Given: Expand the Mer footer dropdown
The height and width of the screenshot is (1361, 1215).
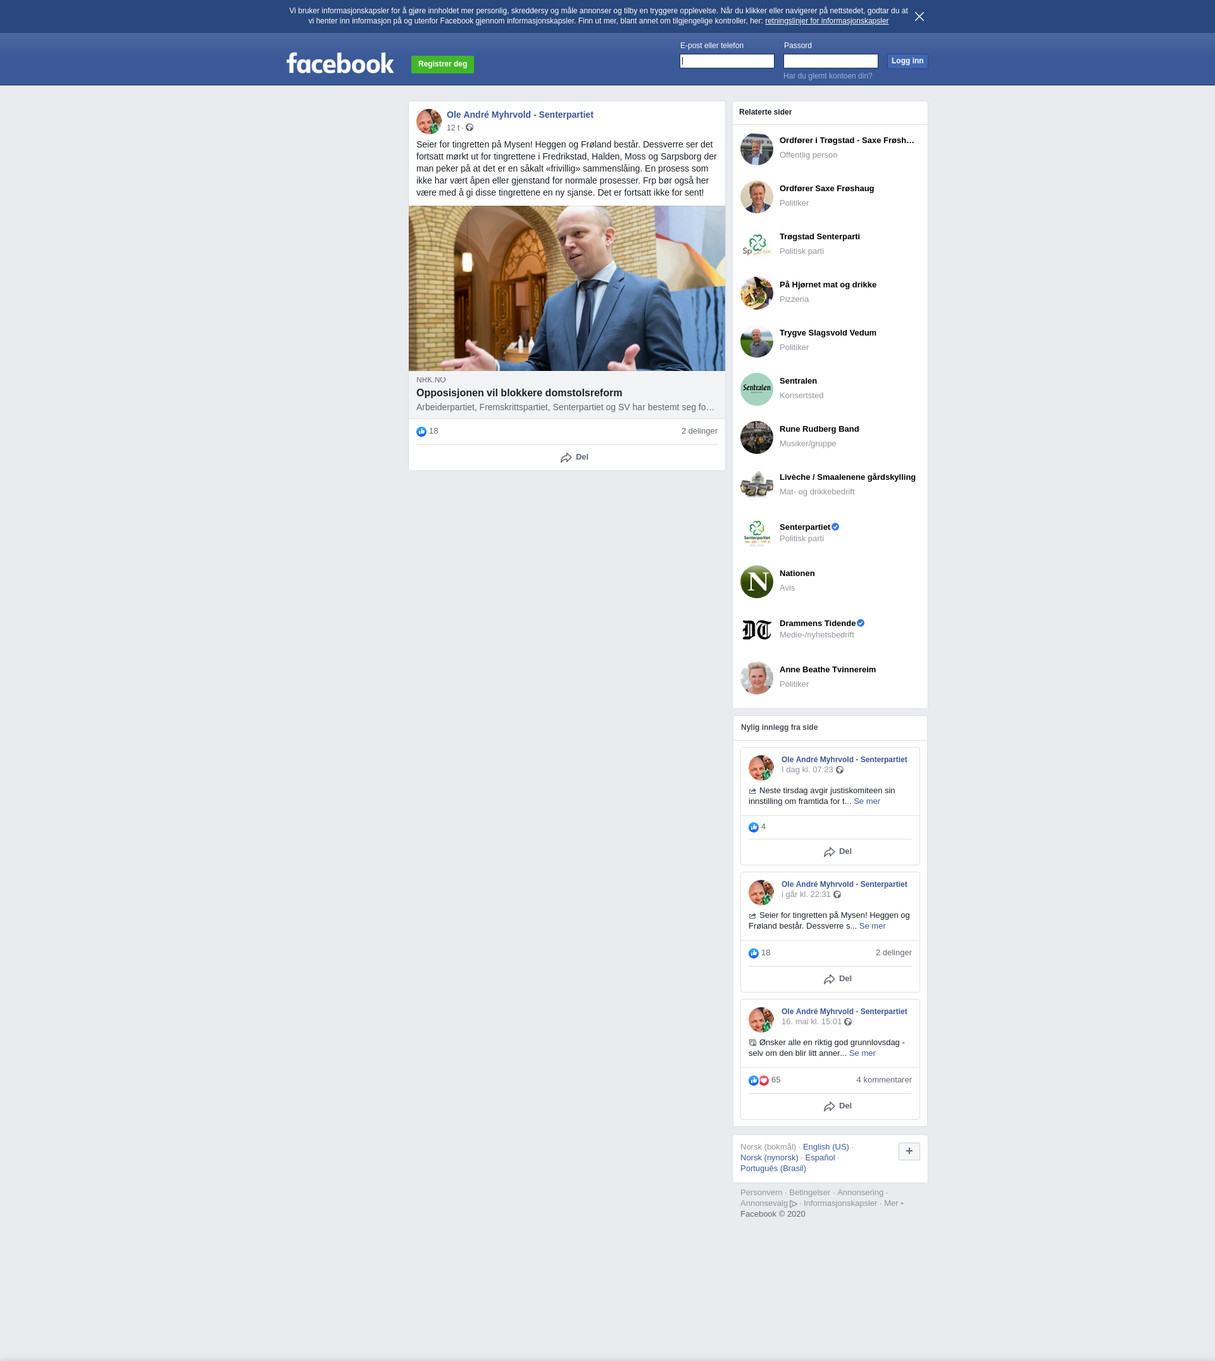Looking at the screenshot, I should [894, 1203].
